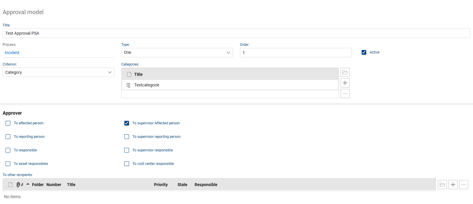Screen dimensions: 473x204
Task: Check To asset responsibles
Action: point(8,164)
